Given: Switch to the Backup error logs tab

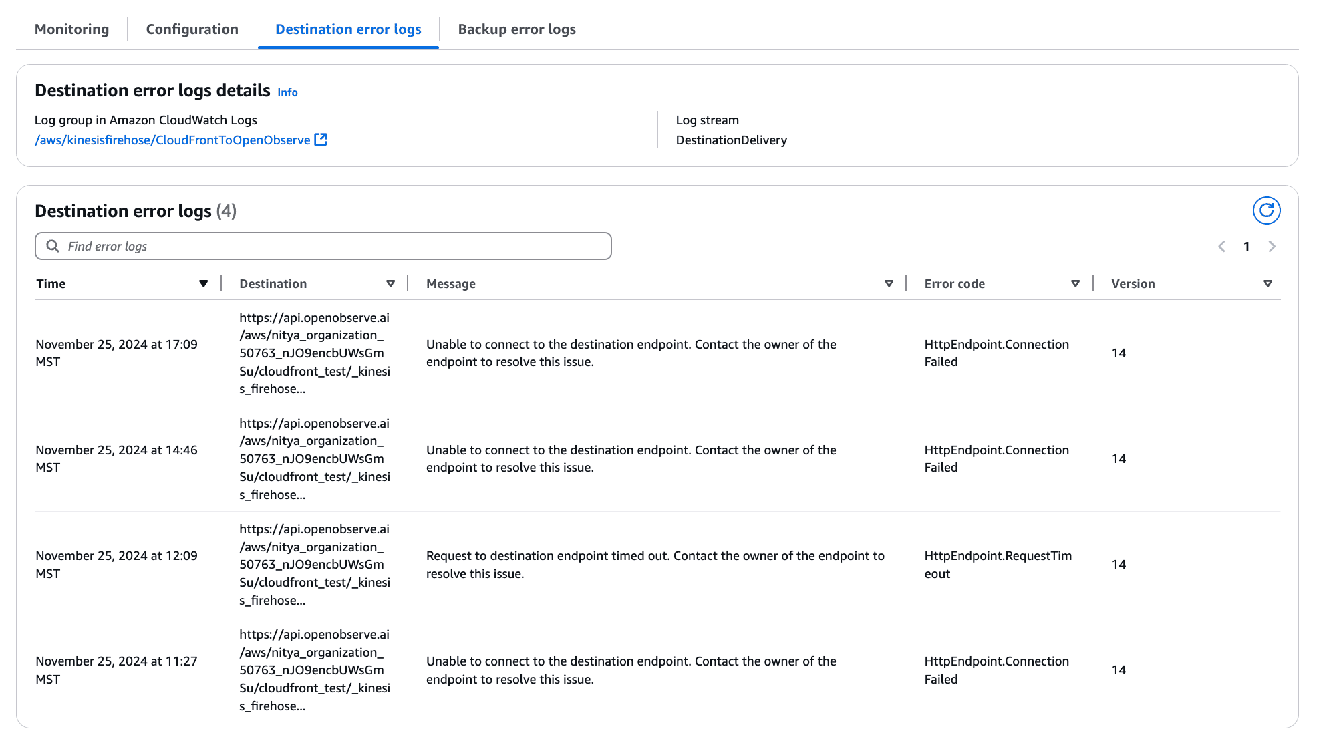Looking at the screenshot, I should [x=516, y=29].
